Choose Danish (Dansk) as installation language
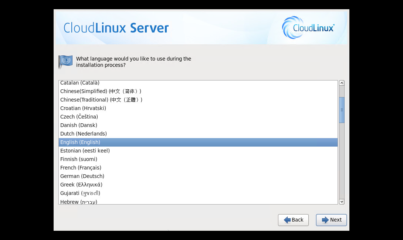 (79, 125)
